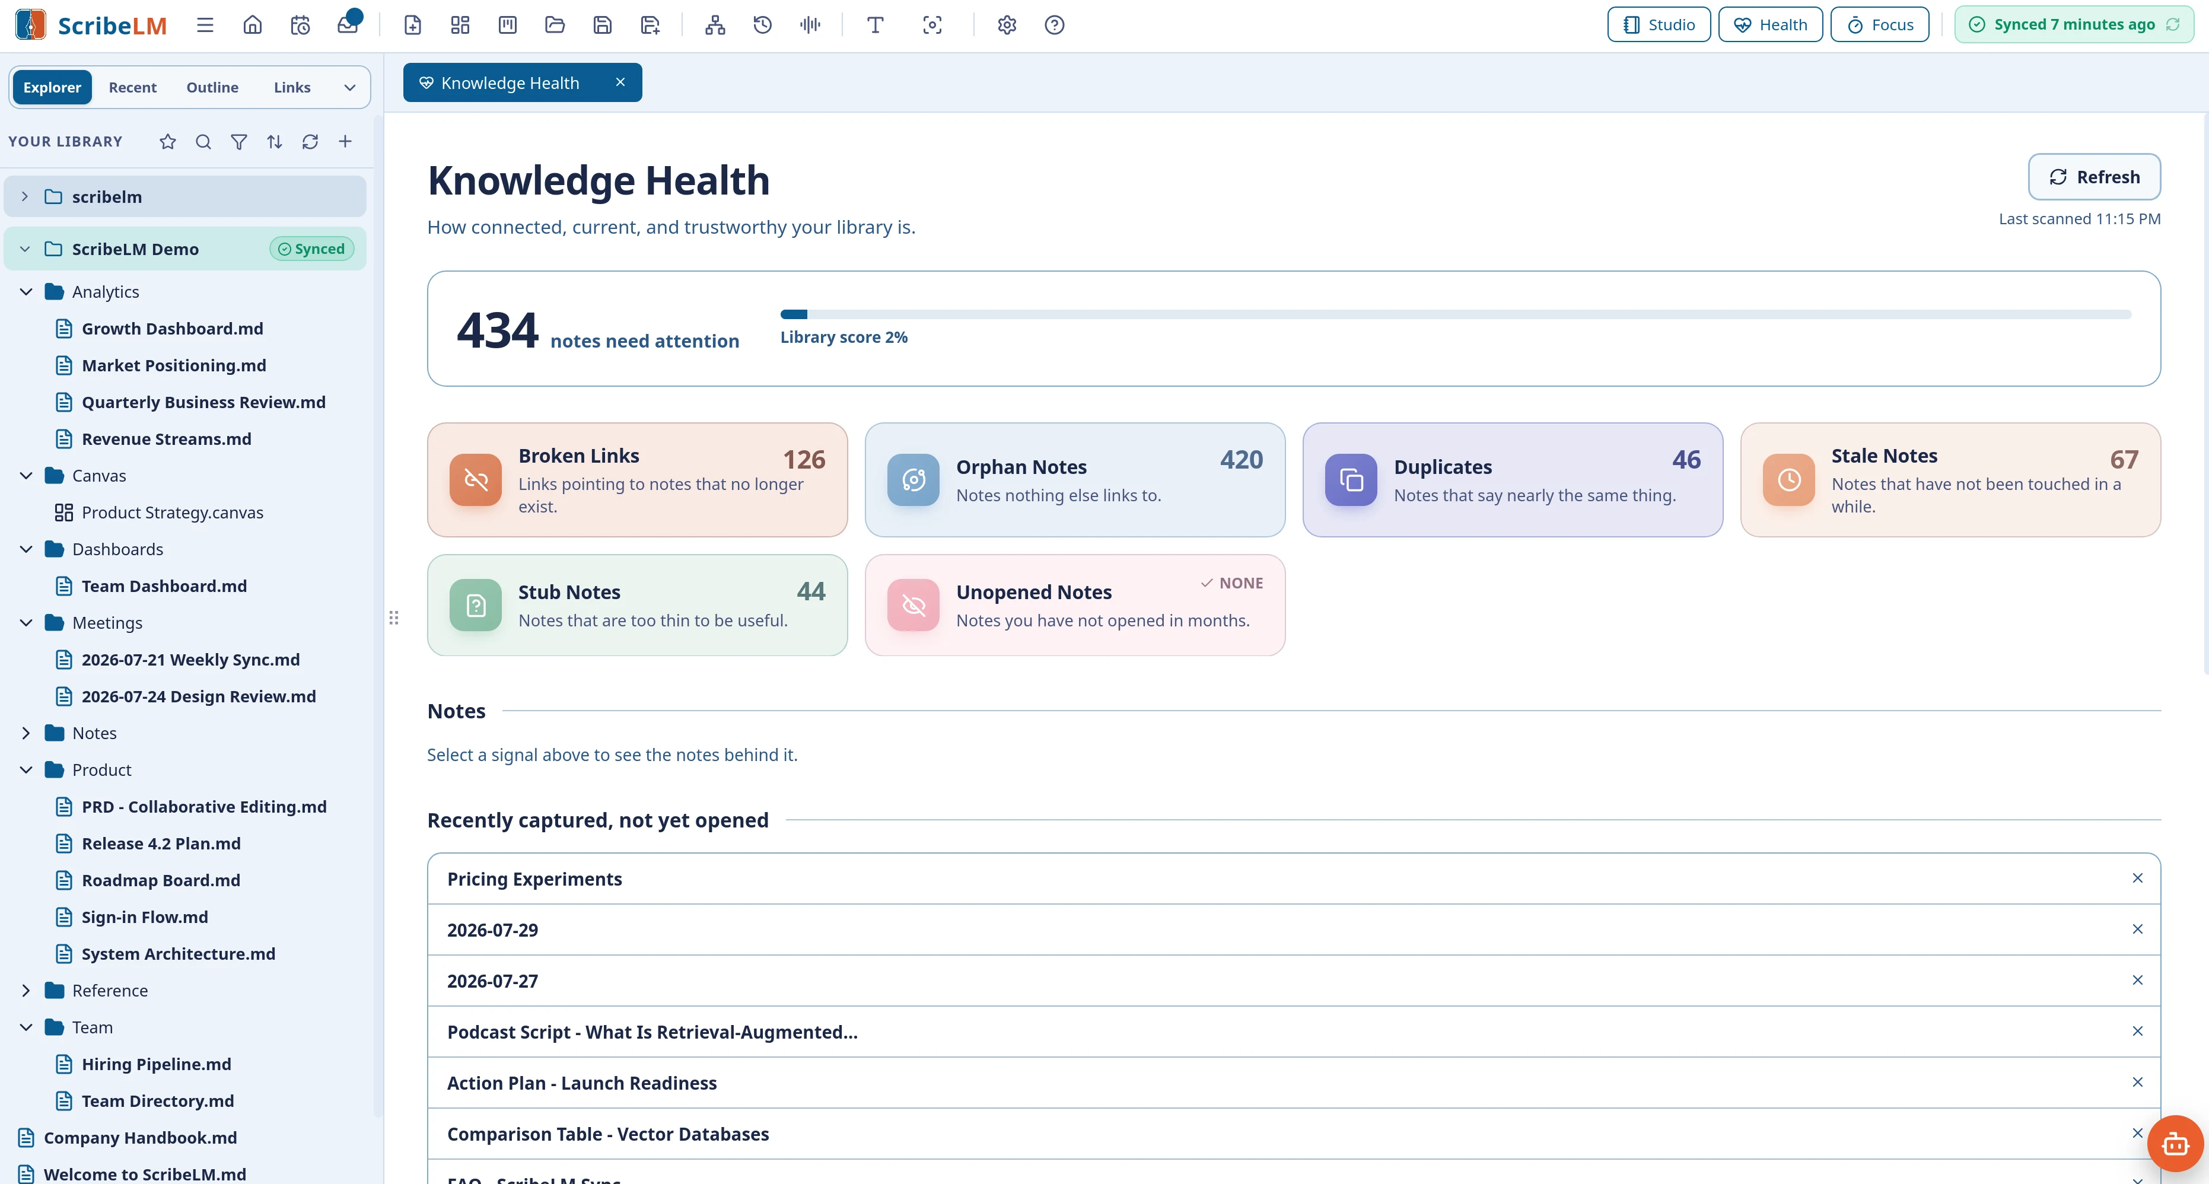Screen dimensions: 2209x1184
Task: Refresh library with circular arrows icon
Action: 310,141
